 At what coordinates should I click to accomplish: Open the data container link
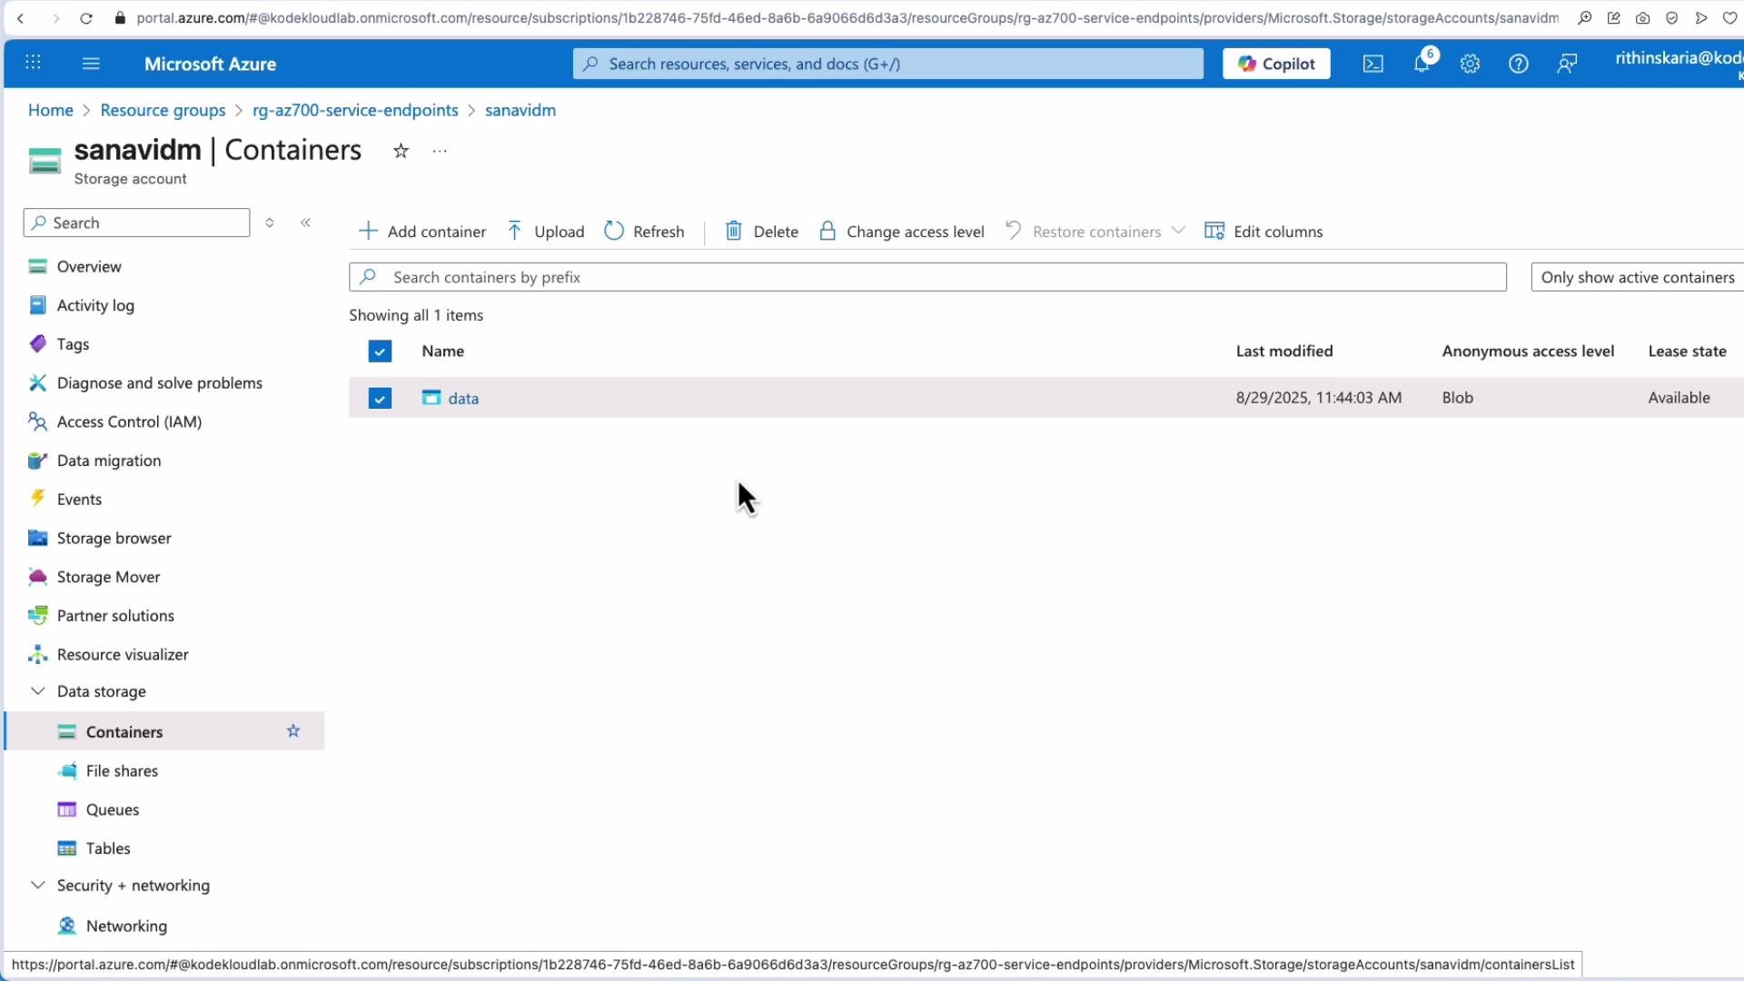coord(463,398)
